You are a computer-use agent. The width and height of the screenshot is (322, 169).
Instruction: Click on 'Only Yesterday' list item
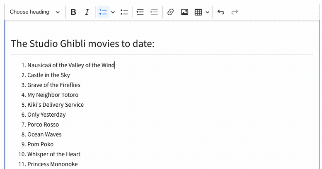pyautogui.click(x=46, y=115)
